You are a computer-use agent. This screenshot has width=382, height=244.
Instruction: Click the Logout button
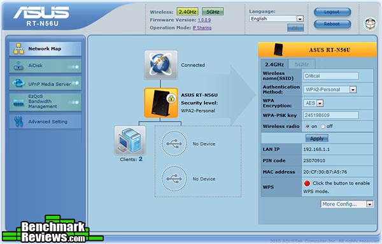(332, 12)
